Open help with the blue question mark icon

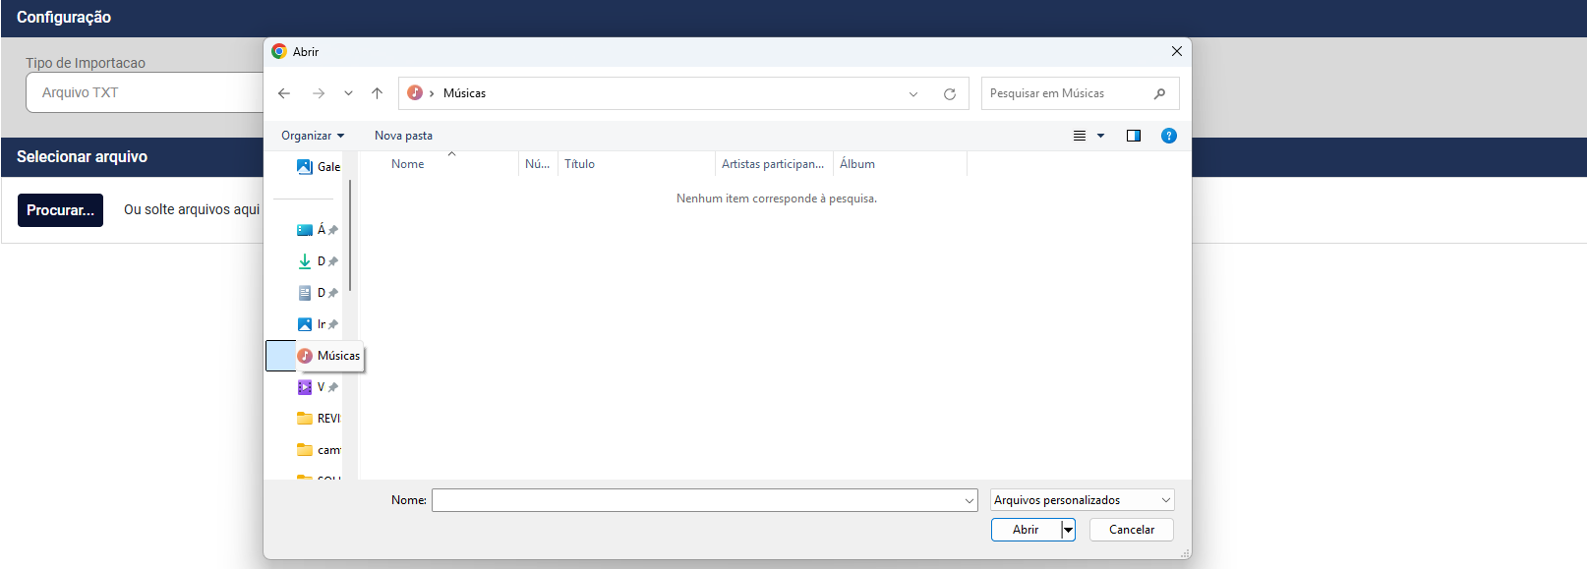pos(1168,136)
